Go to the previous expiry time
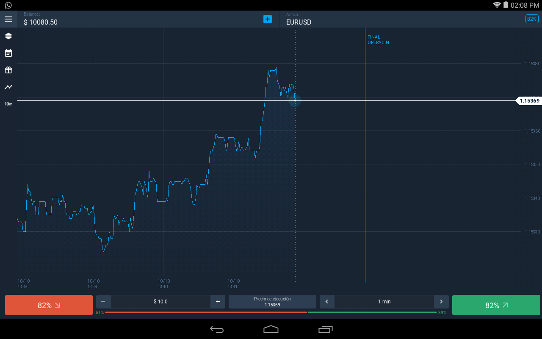This screenshot has height=339, width=542. [327, 302]
